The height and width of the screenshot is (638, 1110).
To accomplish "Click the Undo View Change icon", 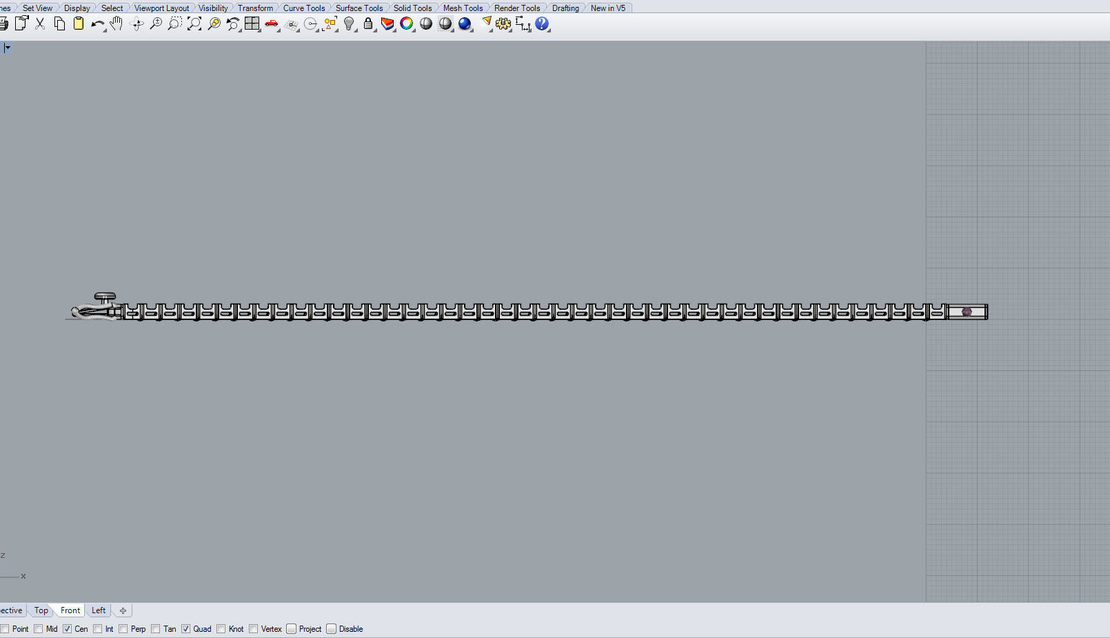I will point(233,24).
